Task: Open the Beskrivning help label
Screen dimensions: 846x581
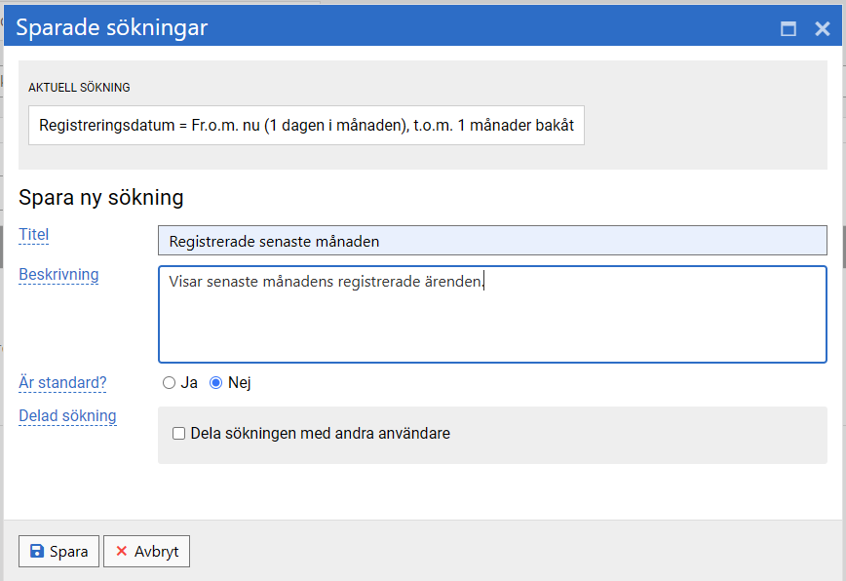Action: (58, 275)
